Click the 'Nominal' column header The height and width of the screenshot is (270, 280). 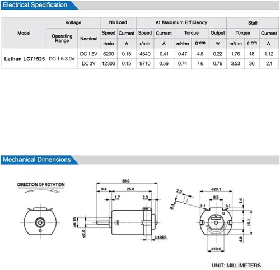pos(89,39)
